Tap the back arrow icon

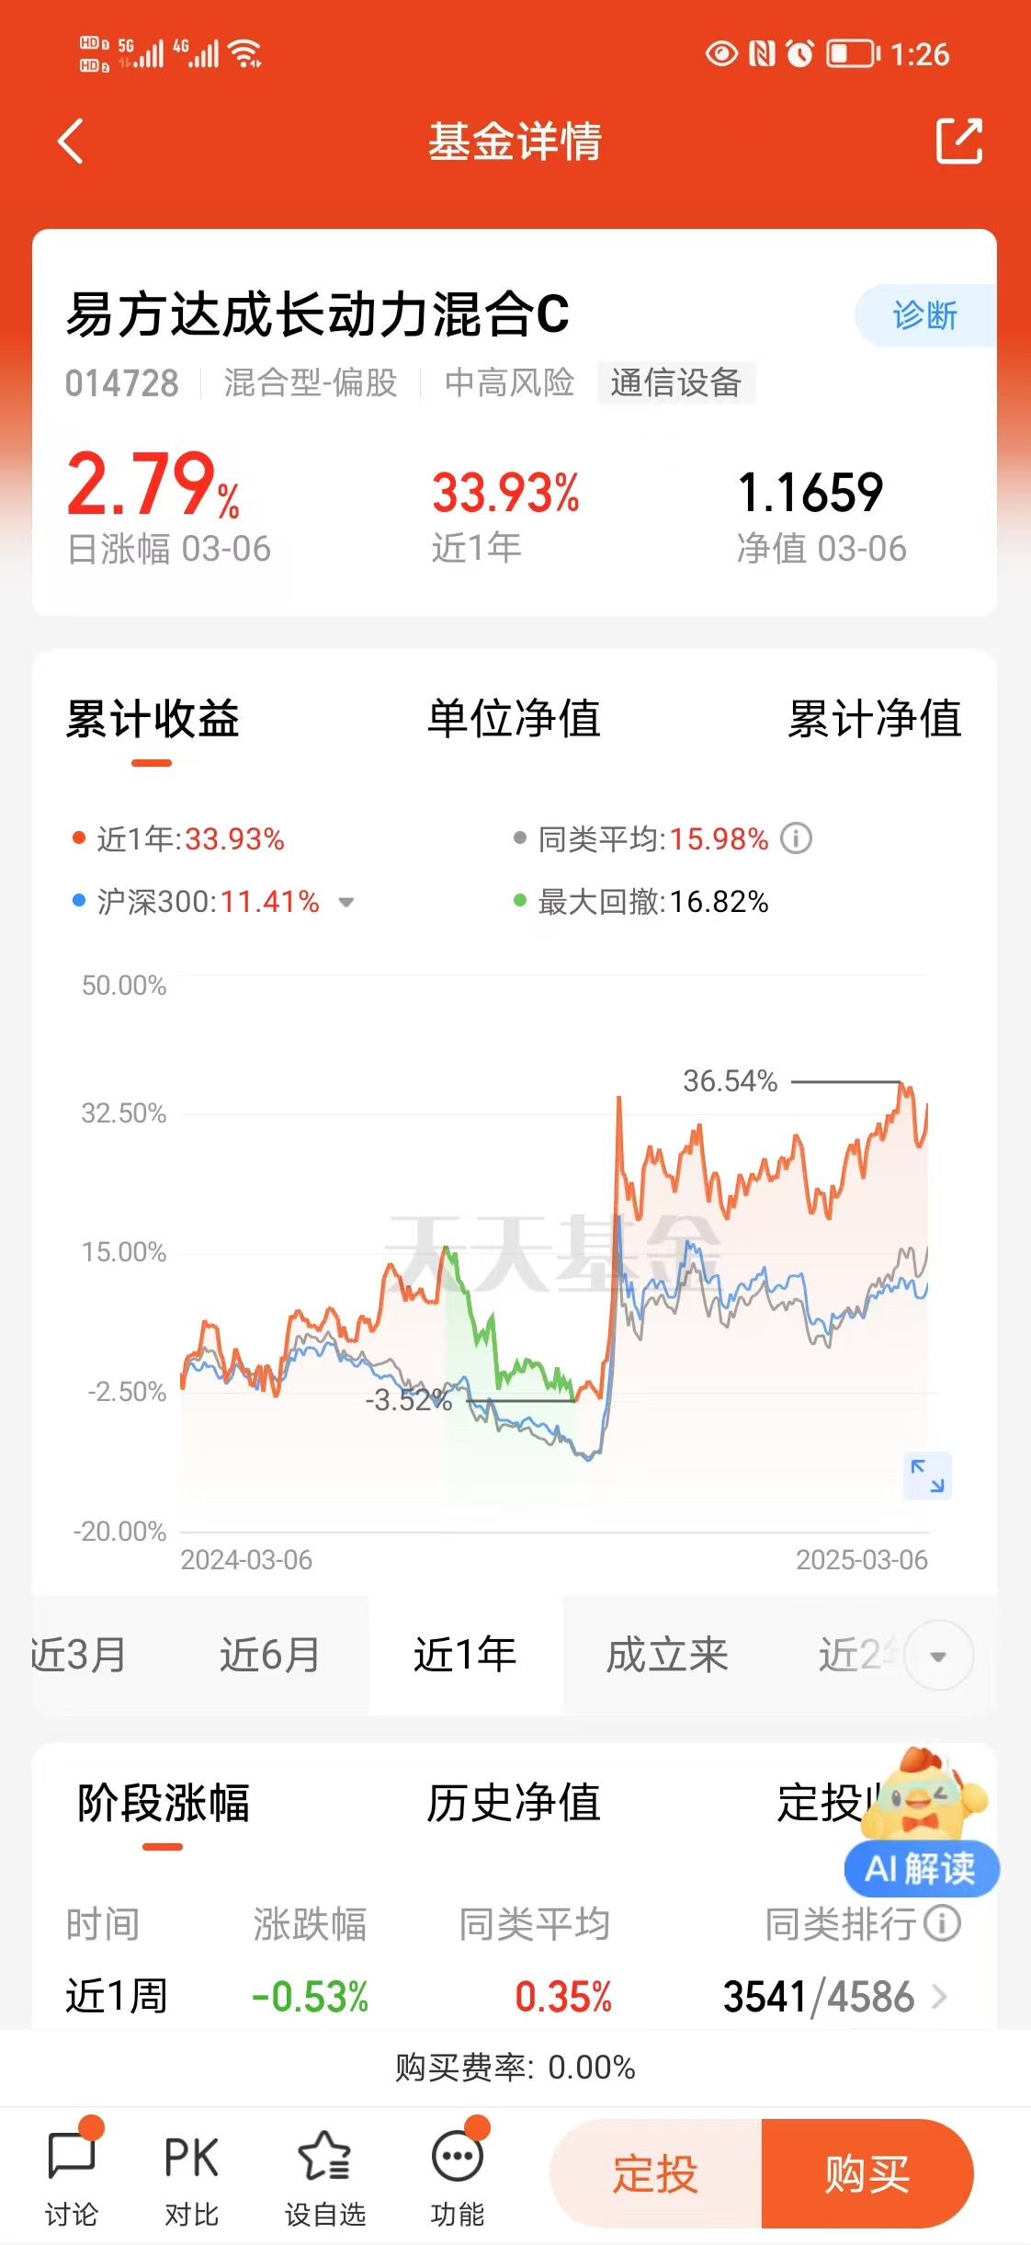pos(71,141)
